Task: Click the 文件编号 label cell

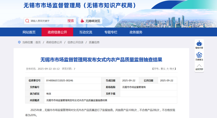Action: pos(35,87)
